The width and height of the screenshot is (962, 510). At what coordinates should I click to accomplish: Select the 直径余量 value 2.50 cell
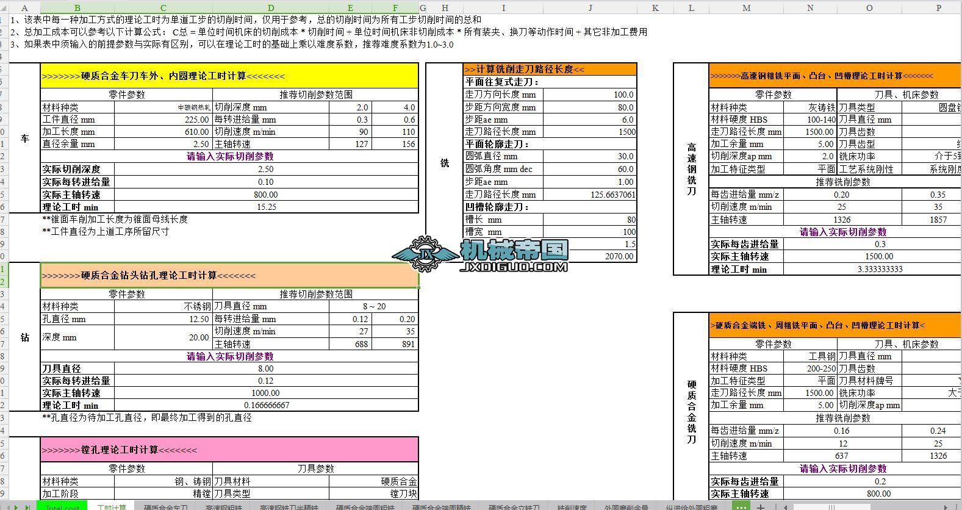pos(163,144)
